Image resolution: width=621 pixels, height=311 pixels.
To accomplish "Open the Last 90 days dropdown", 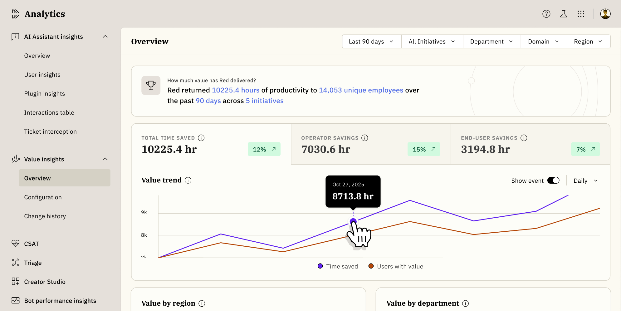I will 371,42.
